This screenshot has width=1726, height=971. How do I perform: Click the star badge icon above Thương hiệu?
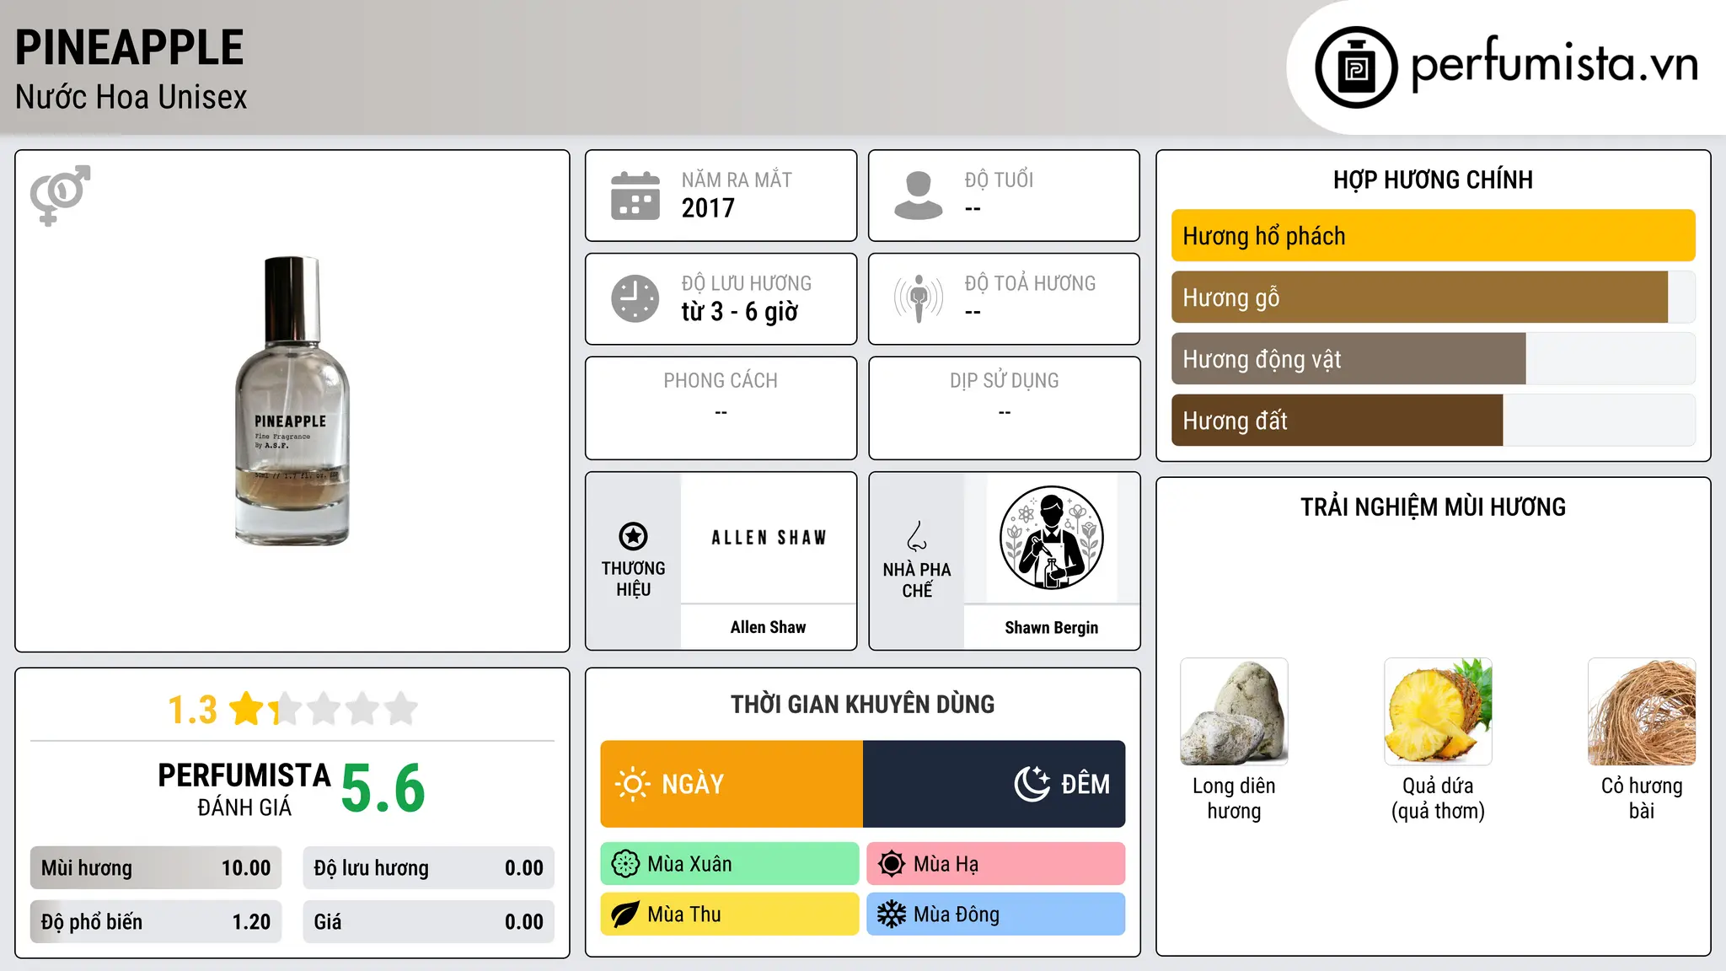(x=633, y=536)
